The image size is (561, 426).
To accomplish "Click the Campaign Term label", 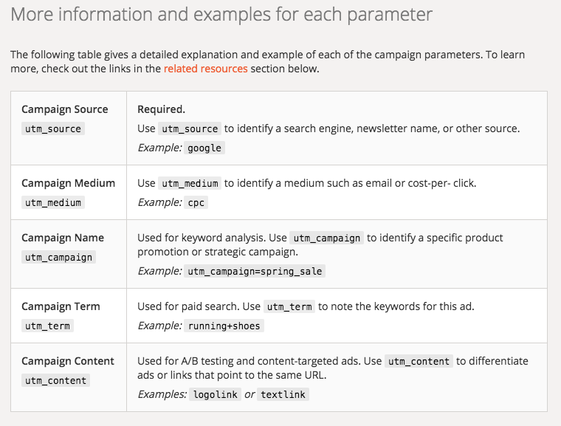I will tap(61, 306).
